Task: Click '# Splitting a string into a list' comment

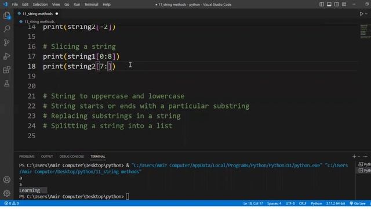Action: click(108, 126)
